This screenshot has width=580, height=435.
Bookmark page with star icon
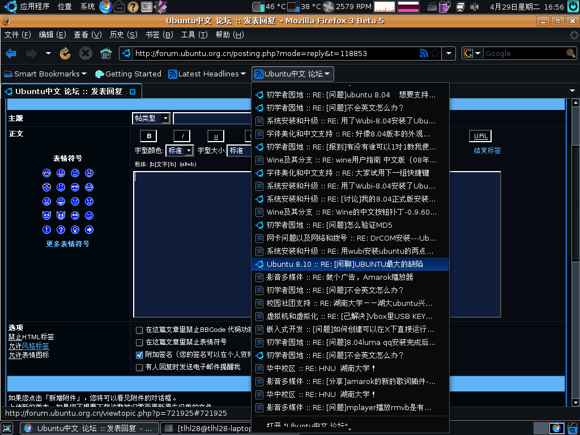tap(435, 54)
